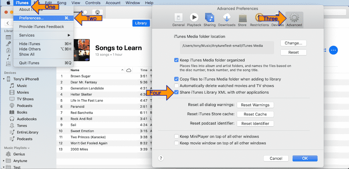Collapse Tony's iPhone8 device tree
This screenshot has width=349, height=169.
point(4,79)
